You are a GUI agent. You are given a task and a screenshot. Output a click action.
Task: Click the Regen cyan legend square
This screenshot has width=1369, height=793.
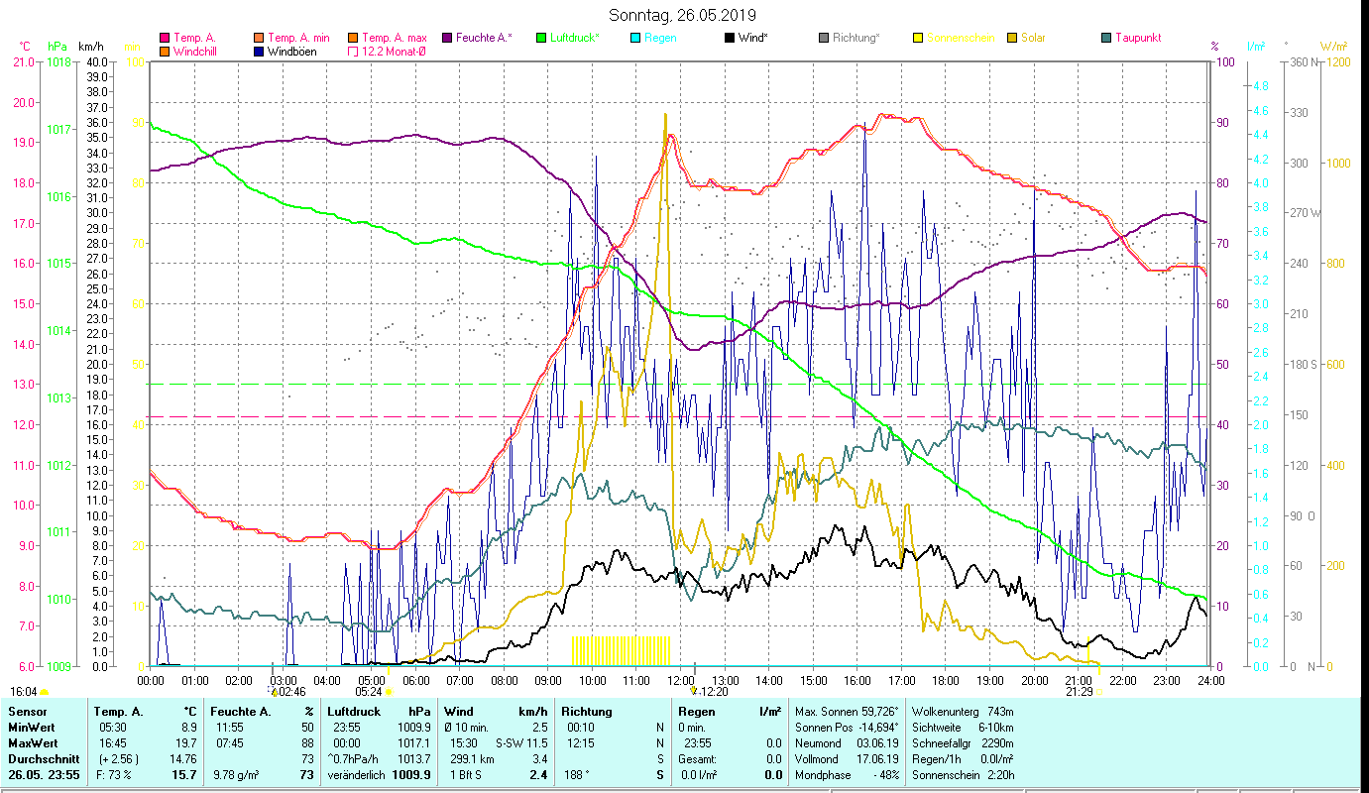636,38
